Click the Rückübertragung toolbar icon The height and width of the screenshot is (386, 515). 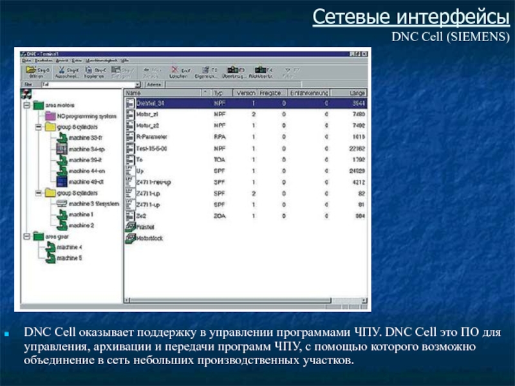(260, 69)
